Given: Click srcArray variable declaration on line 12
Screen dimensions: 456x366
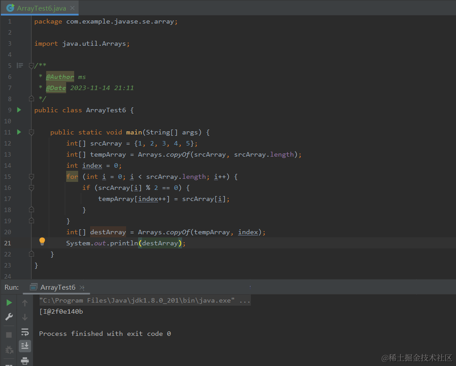Looking at the screenshot, I should 106,143.
